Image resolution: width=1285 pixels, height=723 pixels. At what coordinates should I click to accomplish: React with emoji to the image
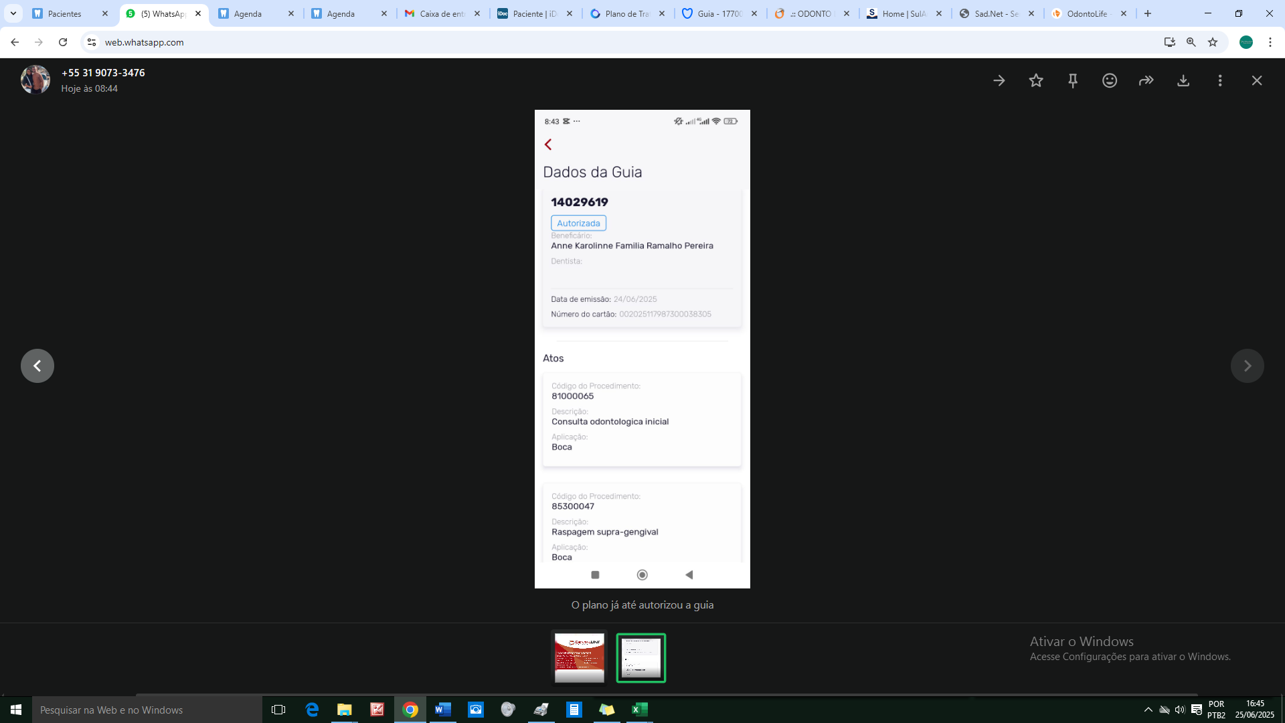coord(1110,81)
